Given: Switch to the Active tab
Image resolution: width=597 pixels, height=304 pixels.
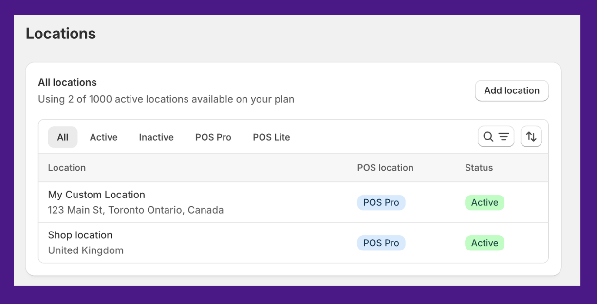Looking at the screenshot, I should [x=103, y=137].
